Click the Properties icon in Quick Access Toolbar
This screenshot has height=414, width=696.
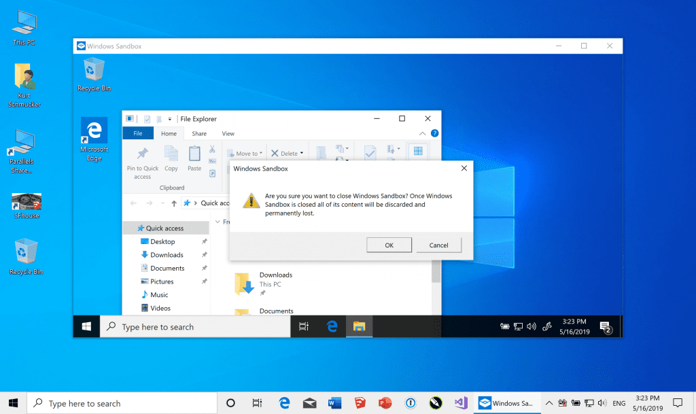pyautogui.click(x=147, y=119)
